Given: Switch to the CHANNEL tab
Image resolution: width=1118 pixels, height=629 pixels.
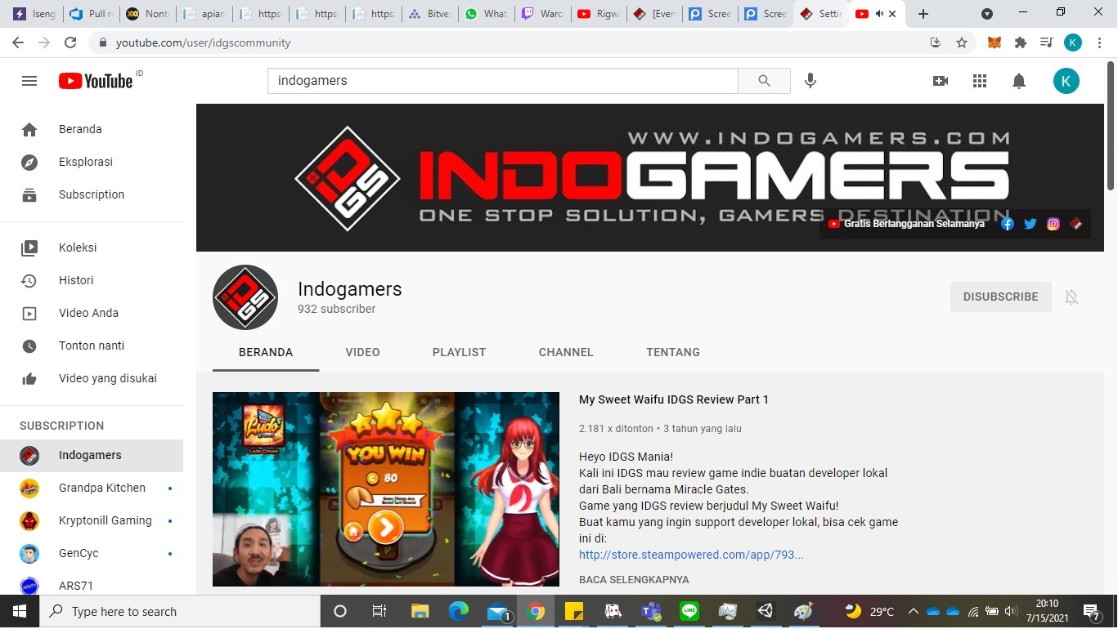Looking at the screenshot, I should pyautogui.click(x=566, y=352).
